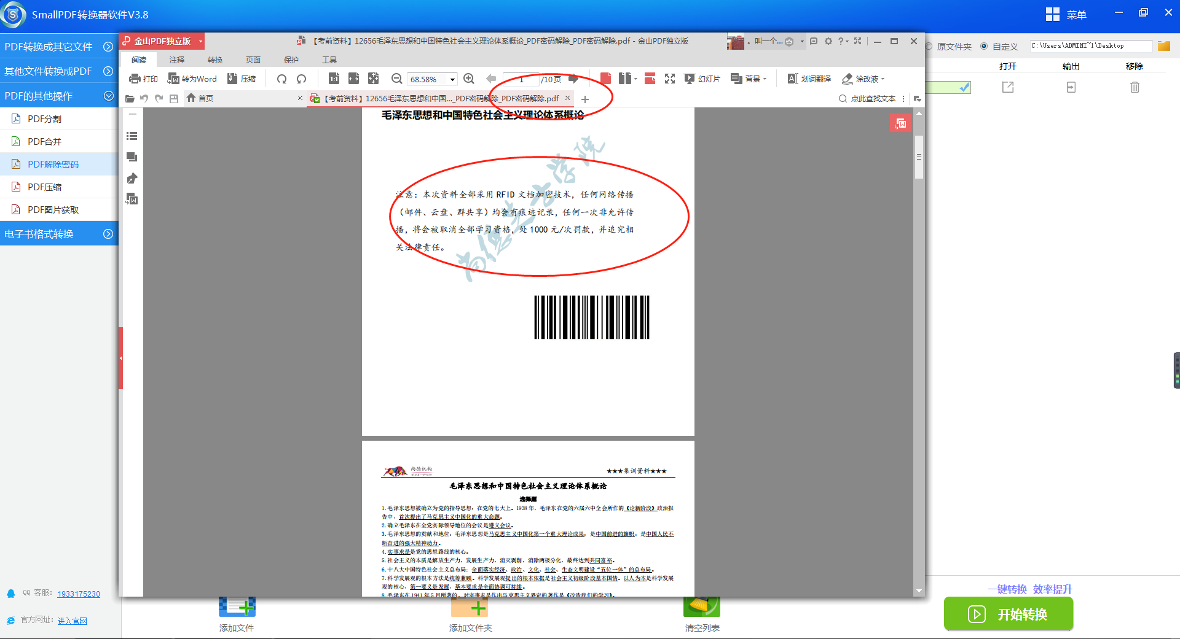Click the red floating convert icon on the page
1180x639 pixels.
click(900, 123)
